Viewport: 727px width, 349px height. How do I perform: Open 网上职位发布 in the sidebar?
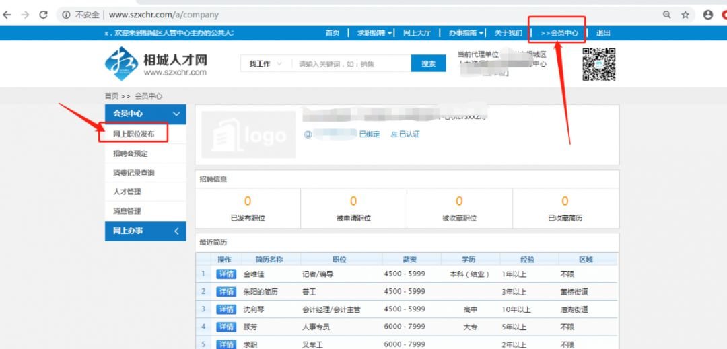(133, 134)
